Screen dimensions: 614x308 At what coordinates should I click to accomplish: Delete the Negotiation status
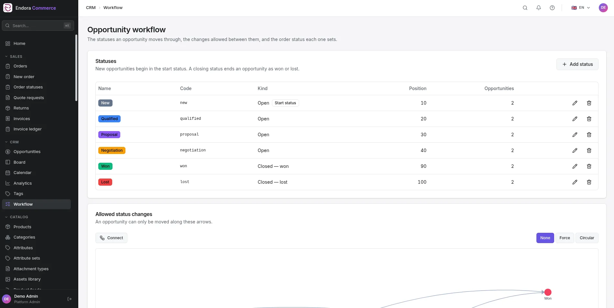589,150
